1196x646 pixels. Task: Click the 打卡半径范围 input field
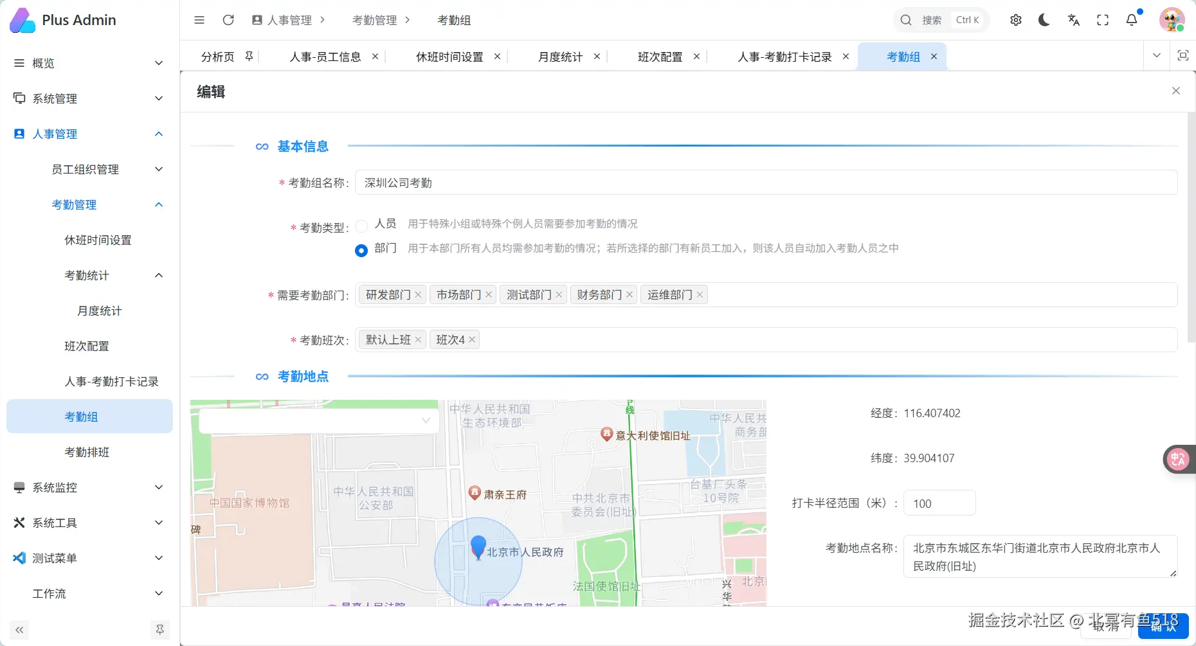[x=939, y=503]
